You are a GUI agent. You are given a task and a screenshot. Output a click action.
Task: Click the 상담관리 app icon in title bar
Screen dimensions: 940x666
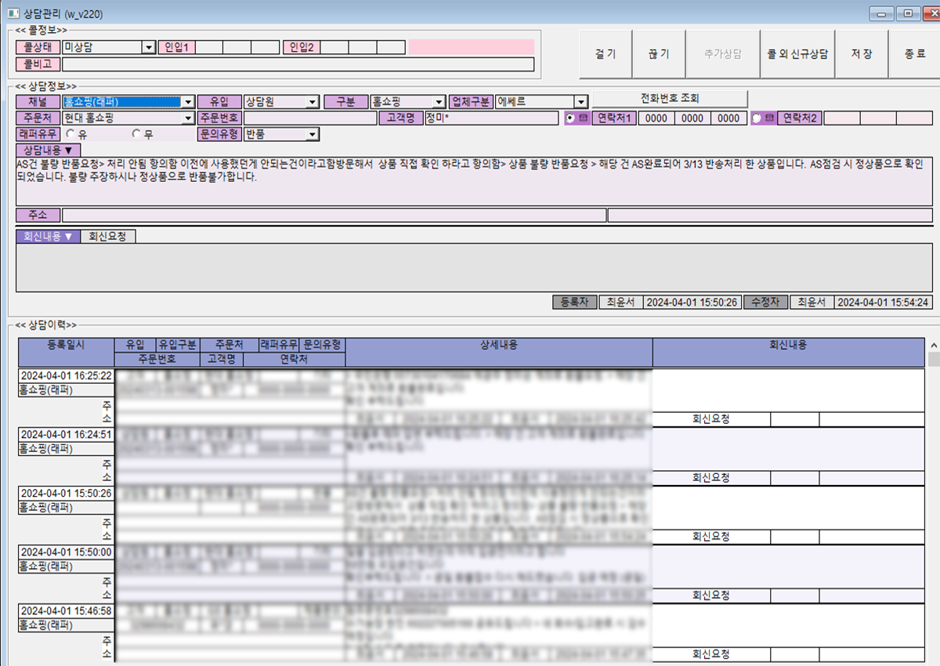pyautogui.click(x=13, y=13)
